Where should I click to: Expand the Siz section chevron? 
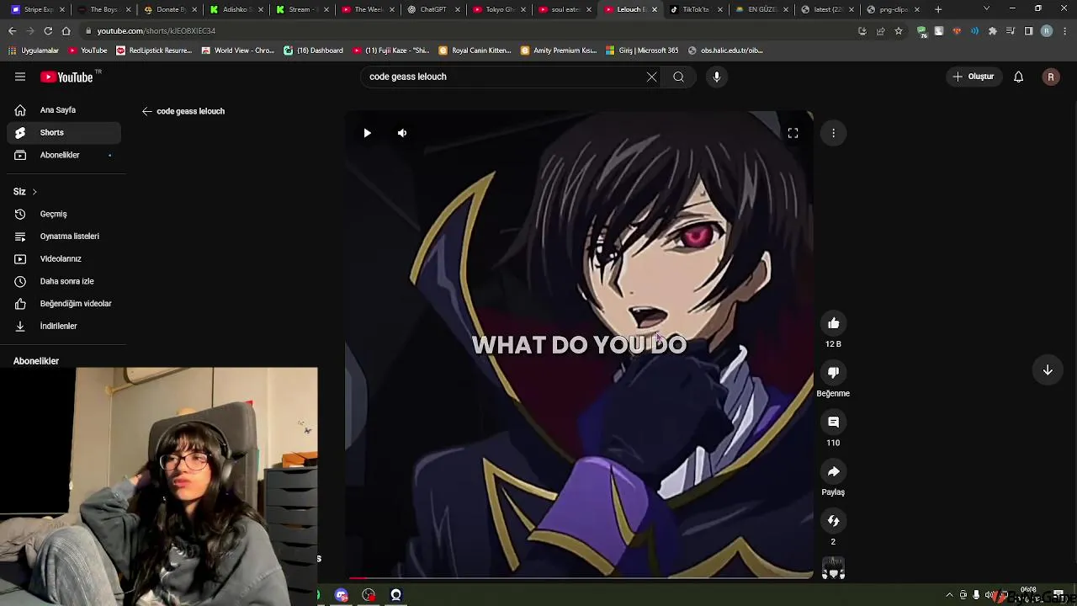(x=34, y=192)
